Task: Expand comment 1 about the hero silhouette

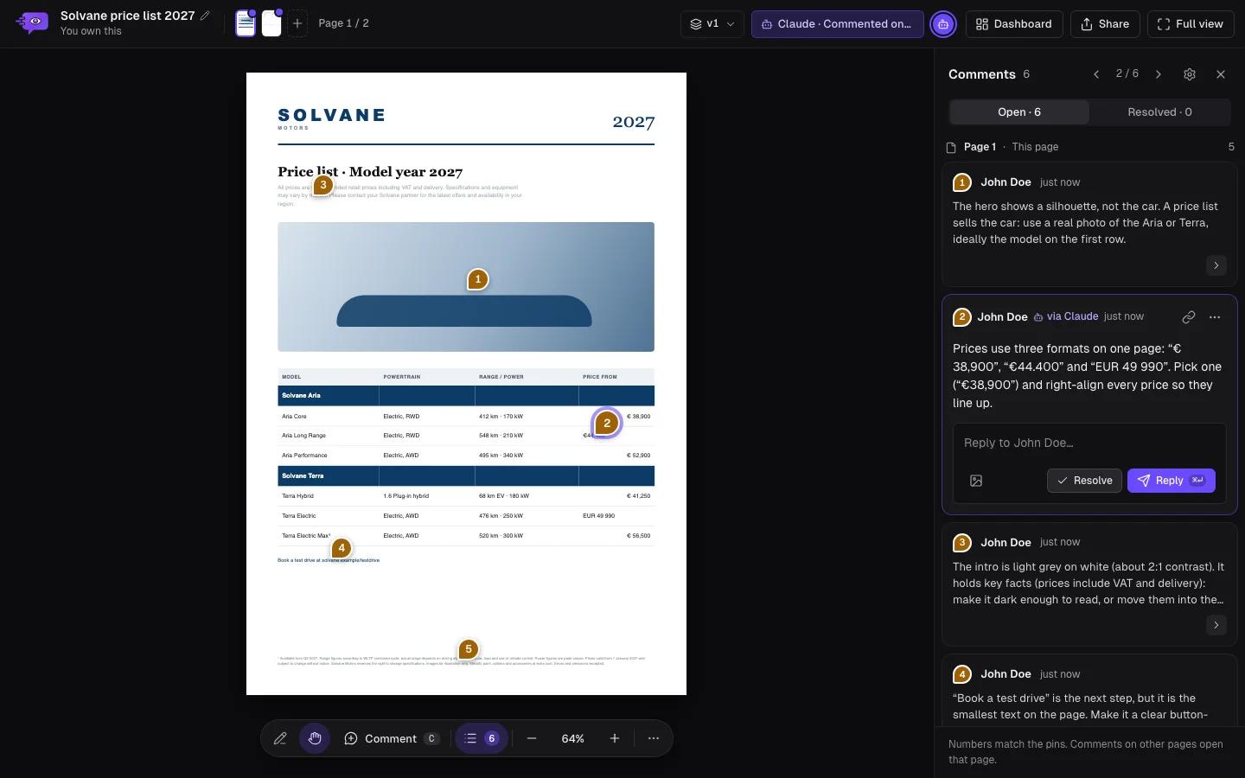Action: pos(1216,265)
